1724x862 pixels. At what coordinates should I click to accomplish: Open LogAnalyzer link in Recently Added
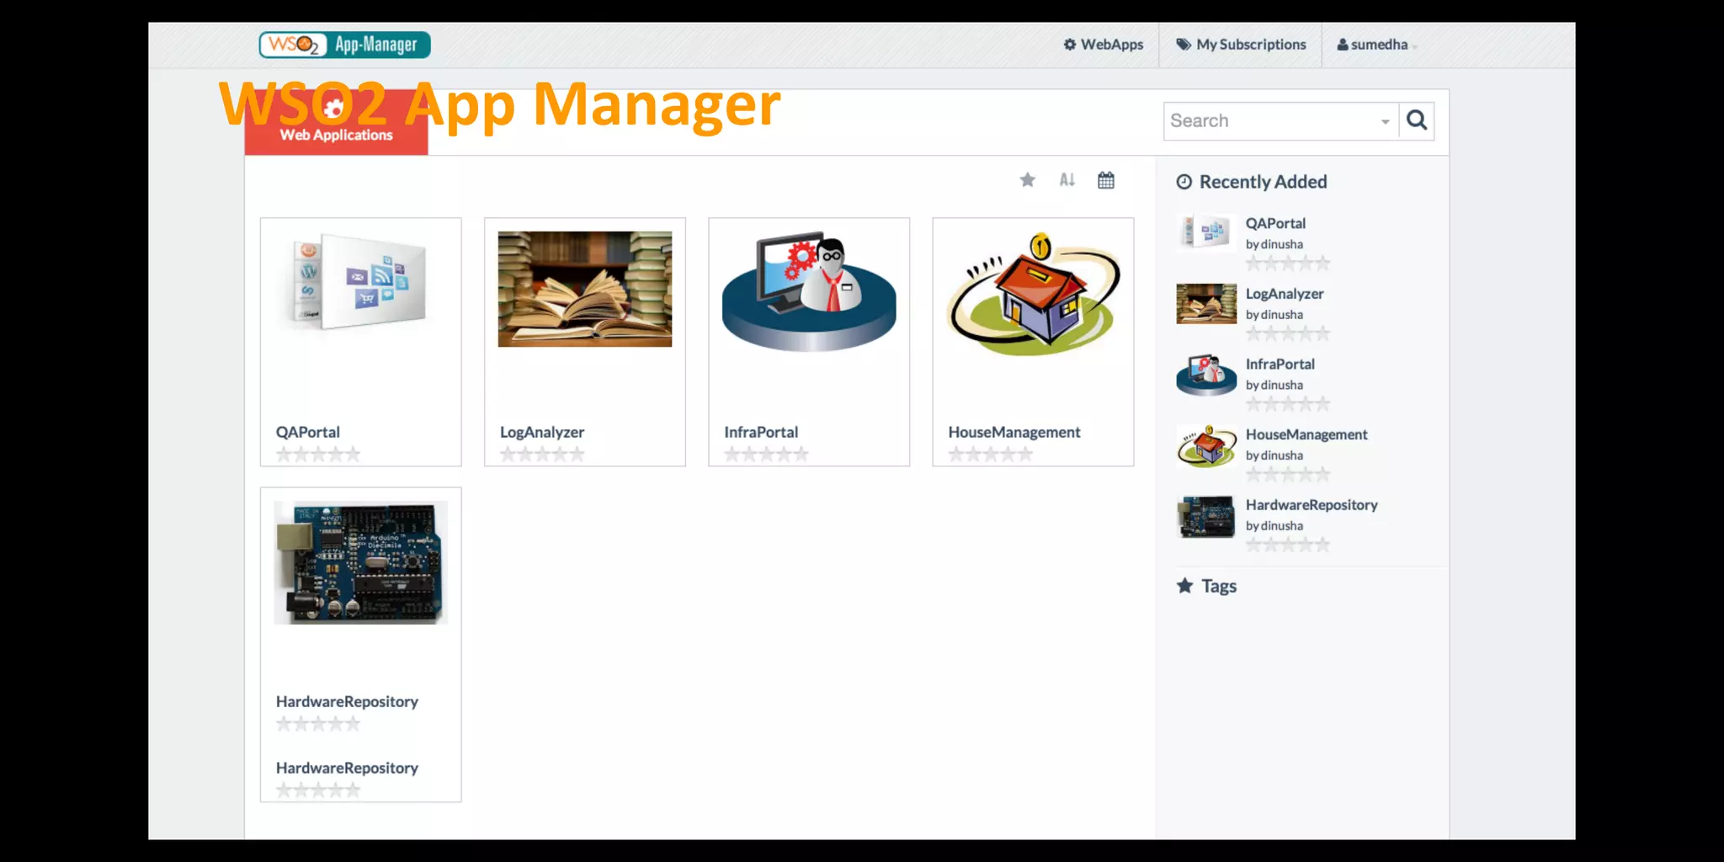pos(1285,294)
